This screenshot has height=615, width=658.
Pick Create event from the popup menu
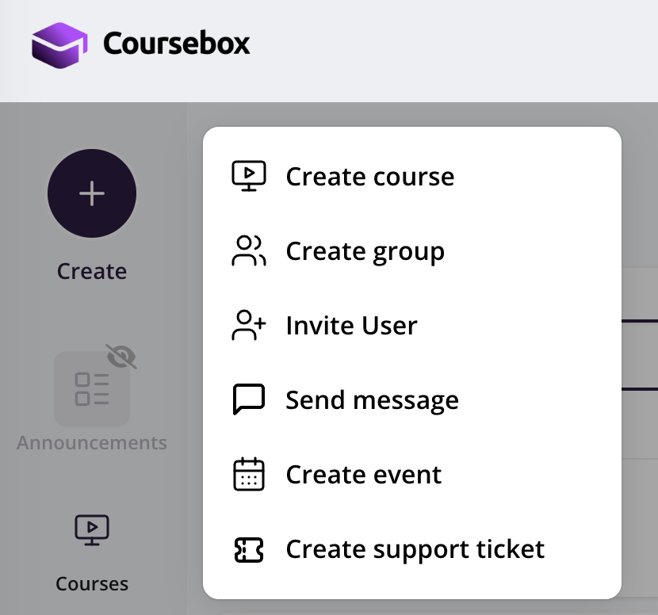[364, 475]
